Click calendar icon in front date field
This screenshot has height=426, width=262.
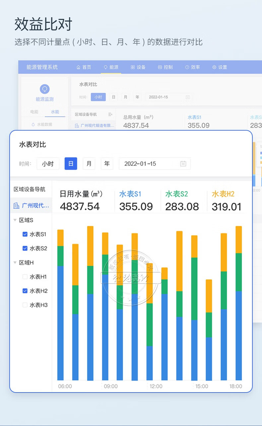[183, 164]
